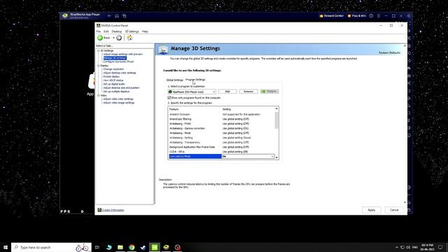Collapse the Display tree node
Viewport: 448px width, 252px height.
(x=99, y=65)
